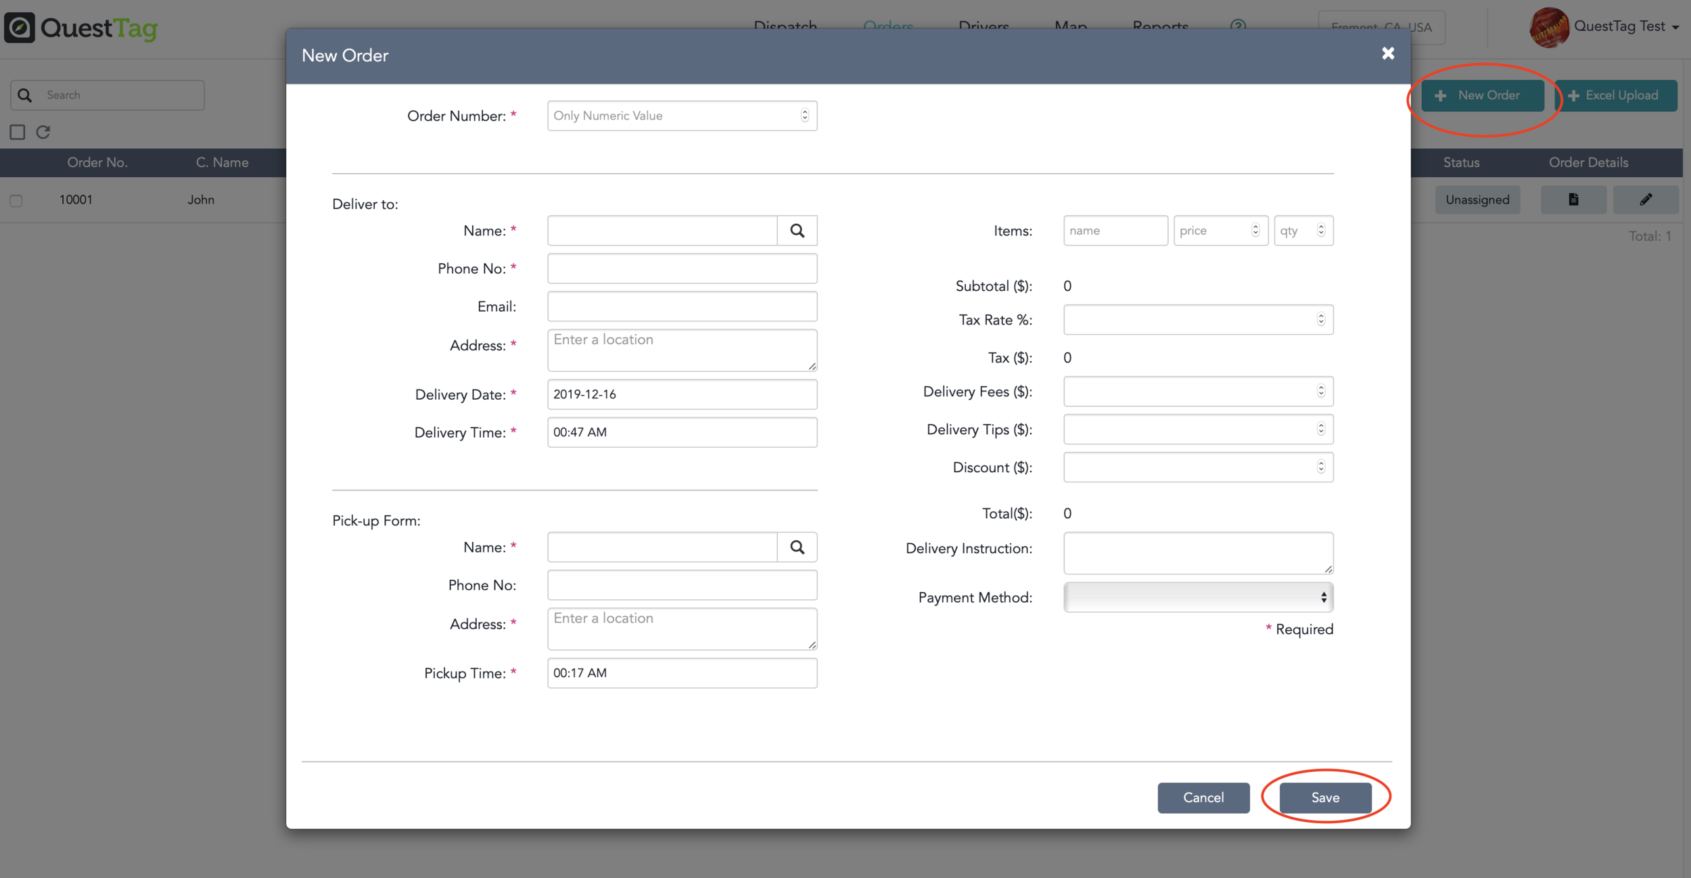This screenshot has height=878, width=1691.
Task: Click the Delivery Date input field
Action: 681,394
